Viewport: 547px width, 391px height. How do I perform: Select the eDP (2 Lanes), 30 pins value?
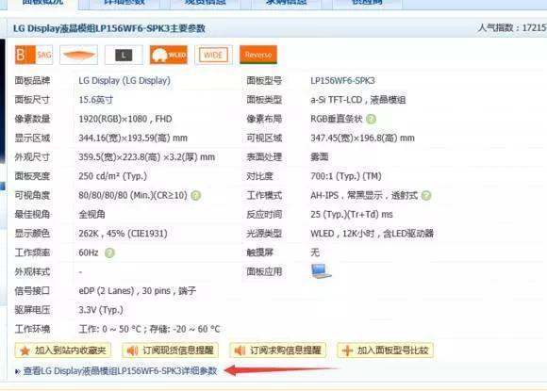click(x=137, y=291)
